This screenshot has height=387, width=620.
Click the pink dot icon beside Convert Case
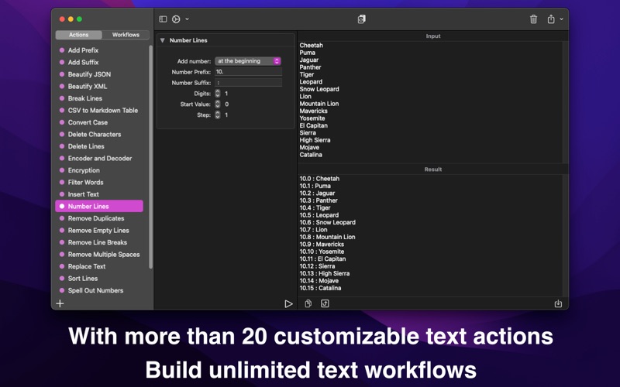62,122
